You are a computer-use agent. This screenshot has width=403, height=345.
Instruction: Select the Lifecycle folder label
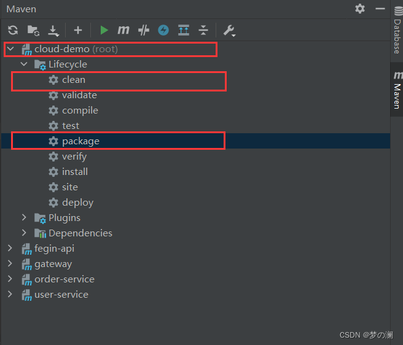[68, 64]
